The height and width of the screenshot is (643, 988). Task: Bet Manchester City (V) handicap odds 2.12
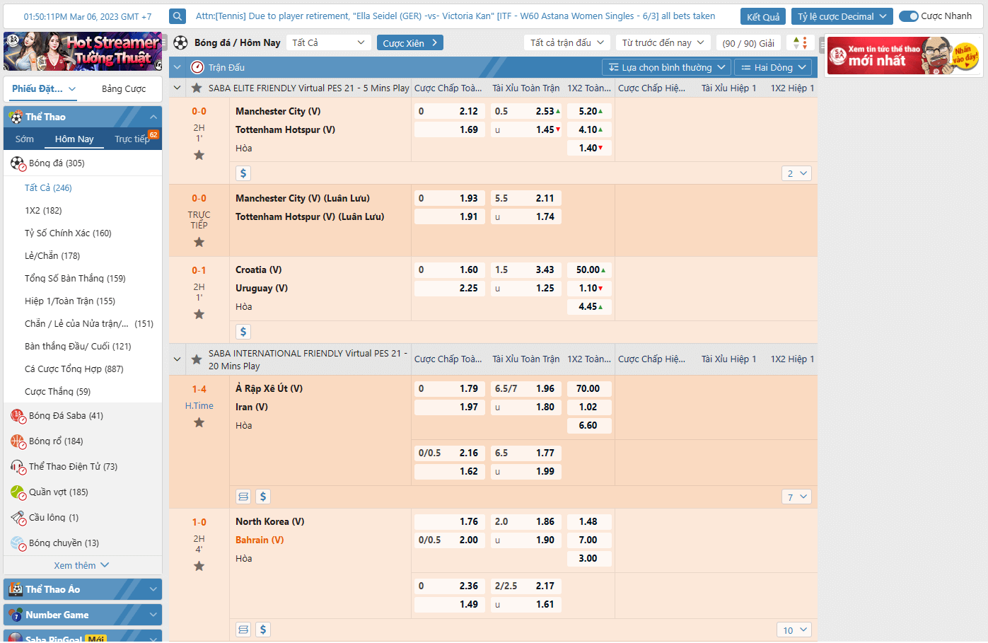[450, 112]
